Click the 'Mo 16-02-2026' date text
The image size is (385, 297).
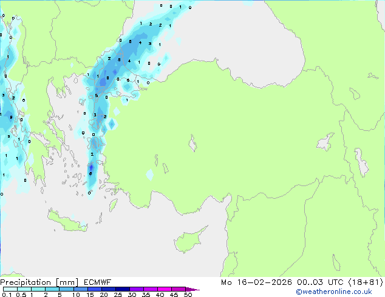256,282
